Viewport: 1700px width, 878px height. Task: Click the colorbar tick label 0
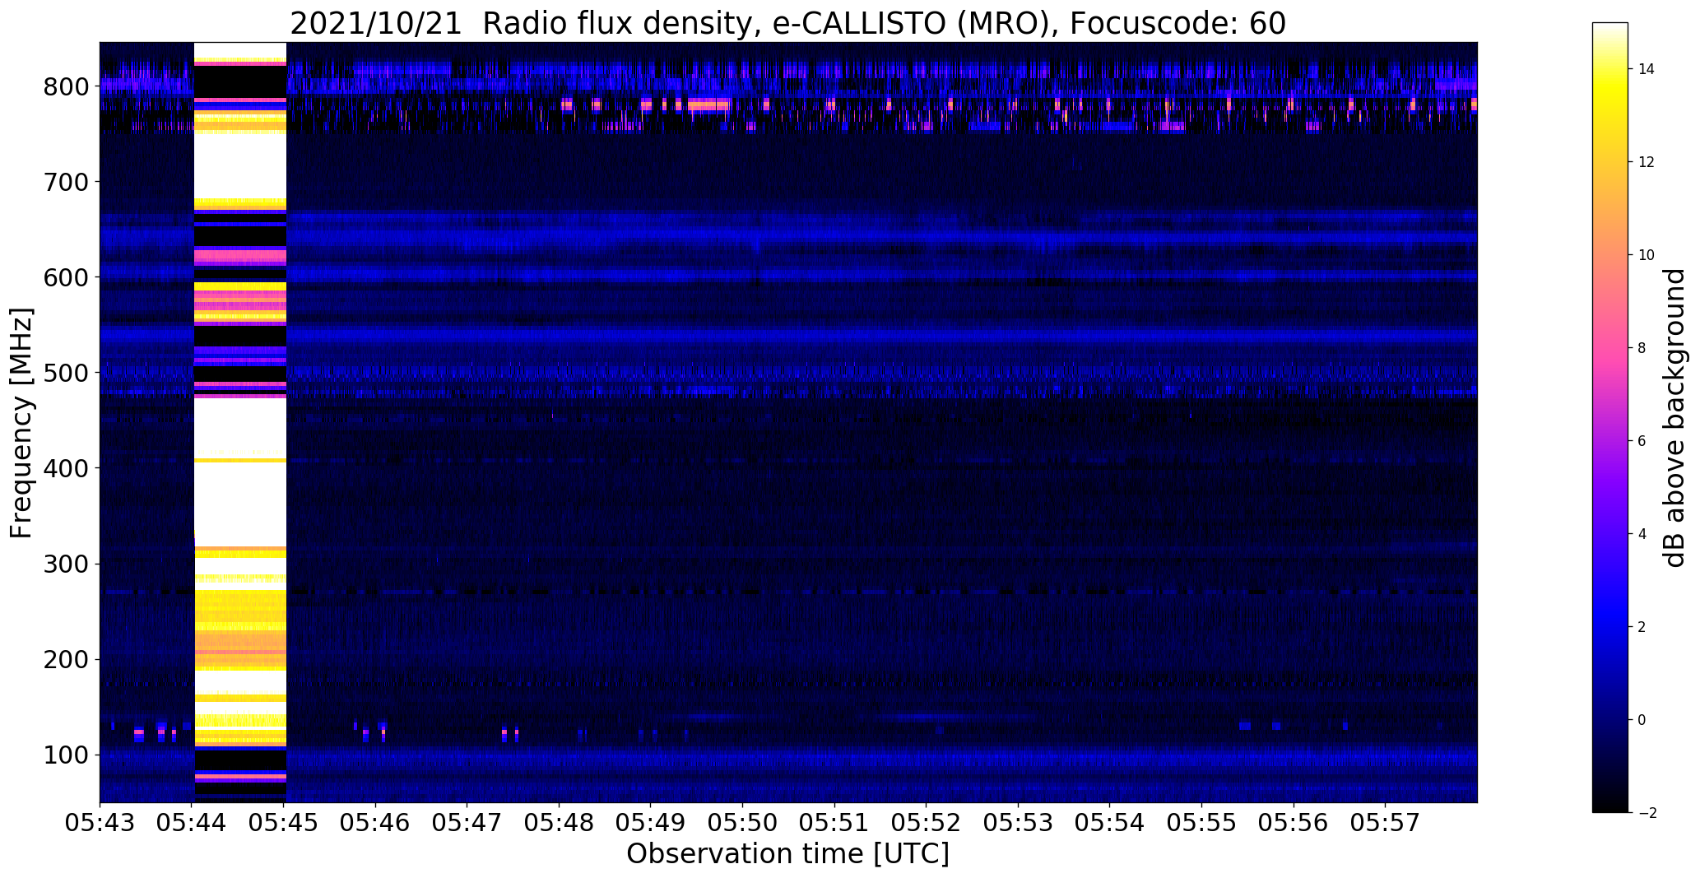[1642, 720]
